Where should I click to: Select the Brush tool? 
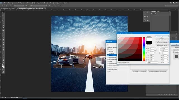[3, 33]
